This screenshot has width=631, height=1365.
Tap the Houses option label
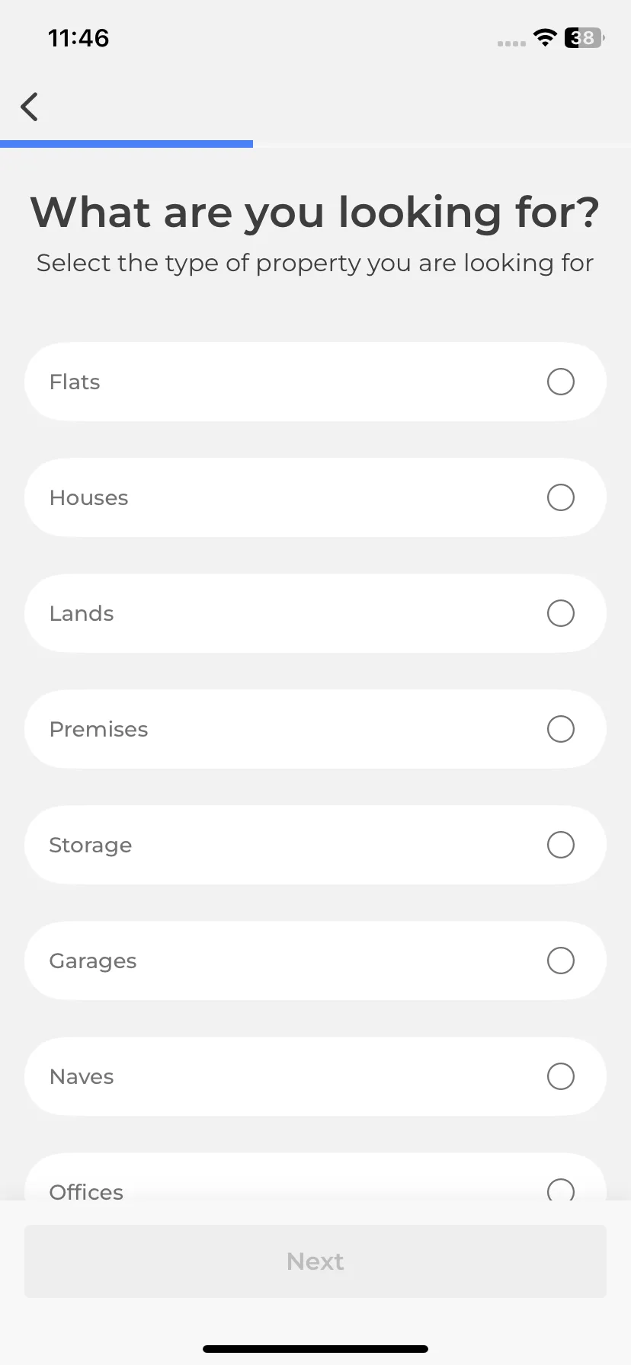tap(89, 497)
